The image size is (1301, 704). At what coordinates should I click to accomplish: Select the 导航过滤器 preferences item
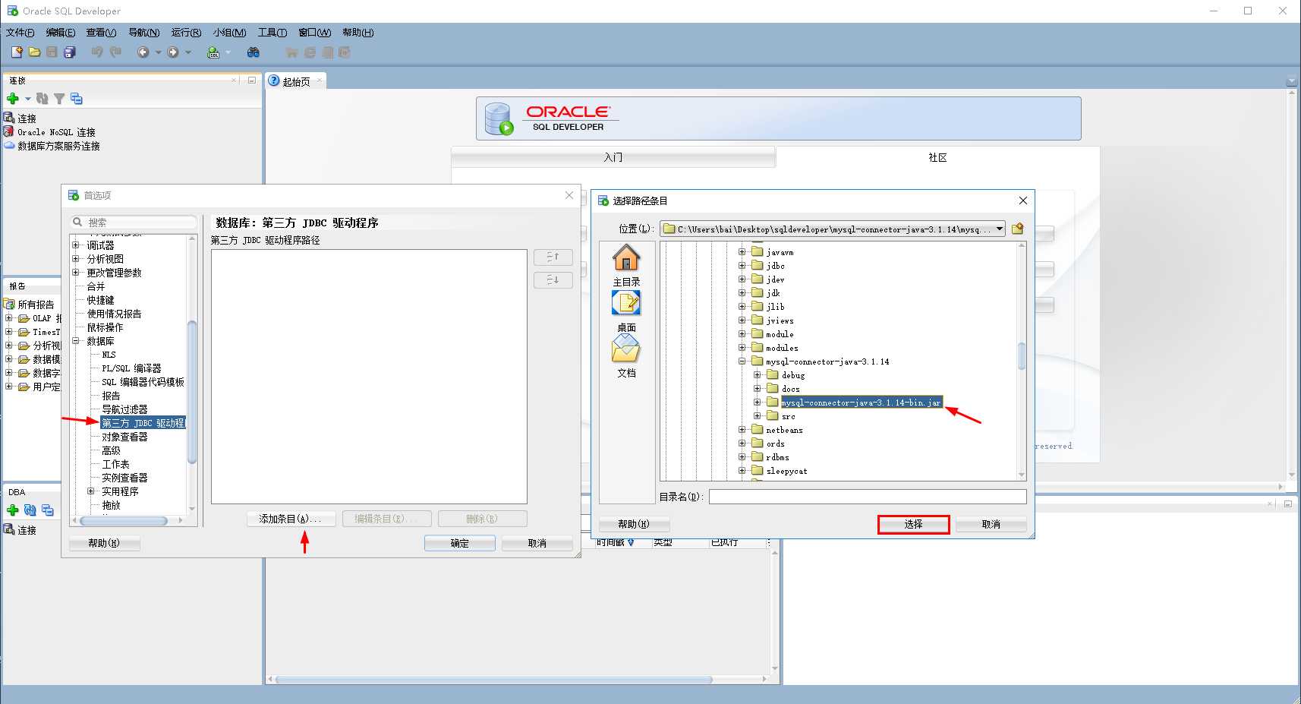point(124,409)
